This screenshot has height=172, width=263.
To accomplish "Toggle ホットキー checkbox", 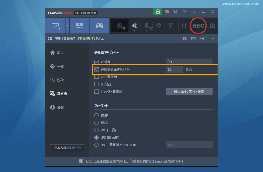I will click(x=97, y=62).
